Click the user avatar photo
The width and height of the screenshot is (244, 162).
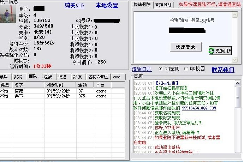point(8,14)
